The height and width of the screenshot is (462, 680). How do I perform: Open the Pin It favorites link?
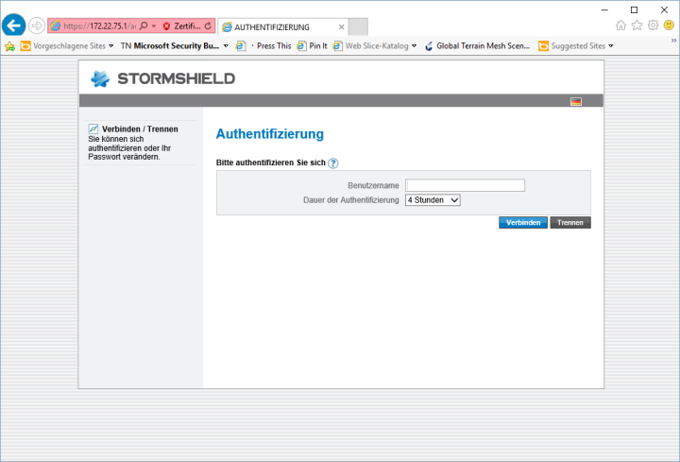click(x=312, y=45)
